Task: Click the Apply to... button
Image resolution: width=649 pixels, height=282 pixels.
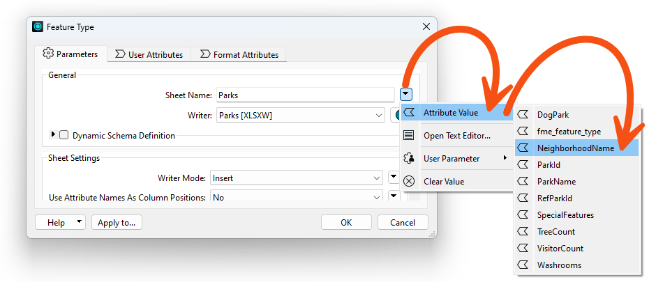Action: click(117, 223)
